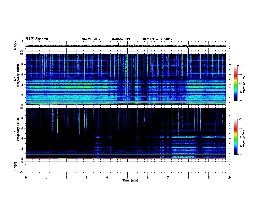Click the ch.2 frequency axis "6" tick label
Viewport: 258px width, 199px height.
[23, 128]
